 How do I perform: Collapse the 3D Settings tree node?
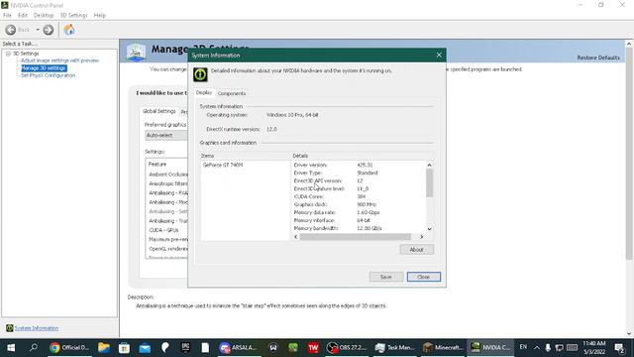pos(8,54)
